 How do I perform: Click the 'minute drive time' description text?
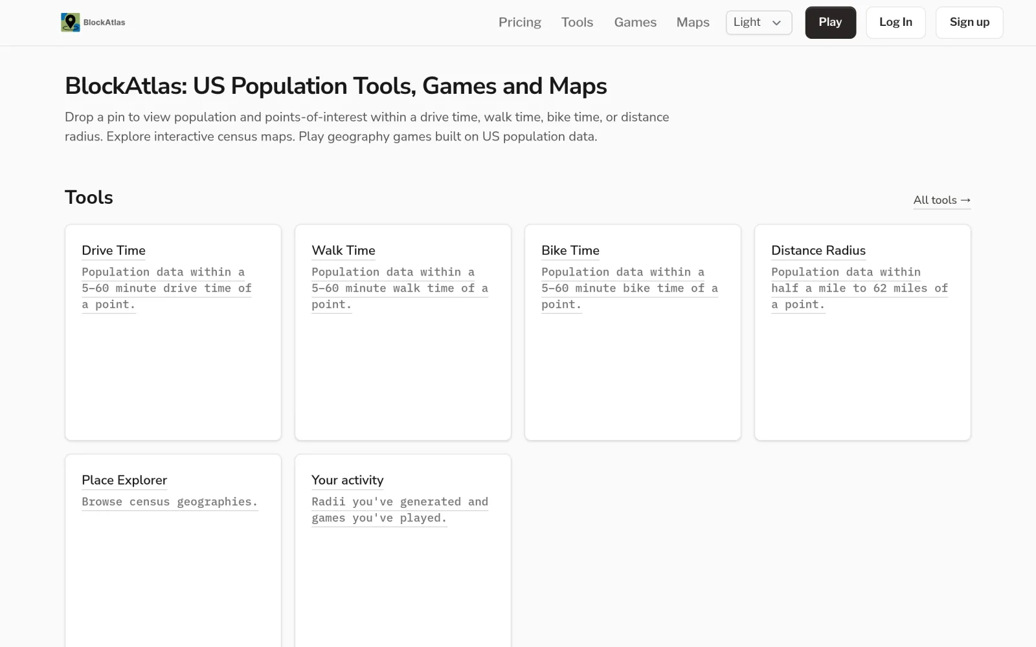pos(166,289)
